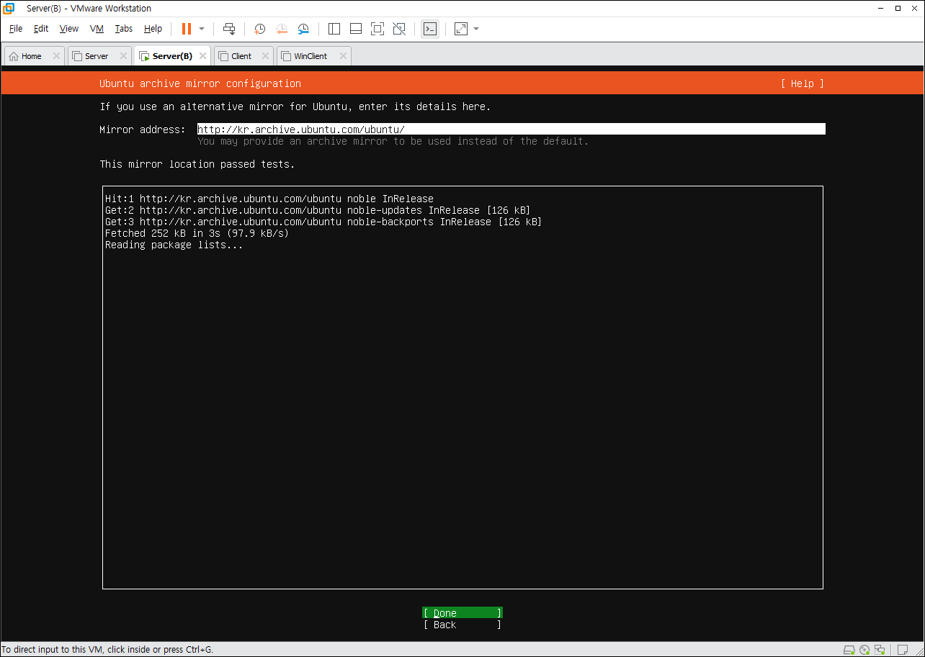The image size is (925, 657).
Task: Click 'If you use an alternative mirror' text
Action: click(295, 107)
